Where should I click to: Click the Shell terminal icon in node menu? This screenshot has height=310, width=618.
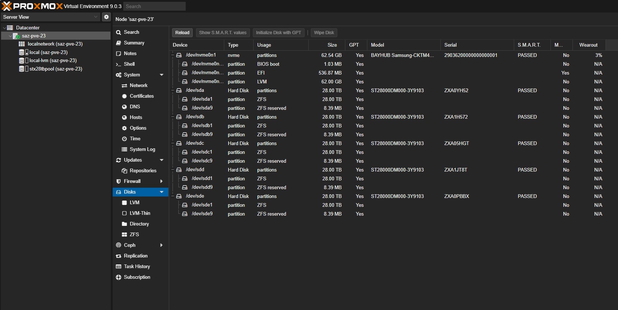pos(119,64)
